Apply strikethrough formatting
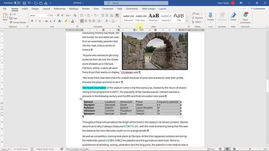 47,21
